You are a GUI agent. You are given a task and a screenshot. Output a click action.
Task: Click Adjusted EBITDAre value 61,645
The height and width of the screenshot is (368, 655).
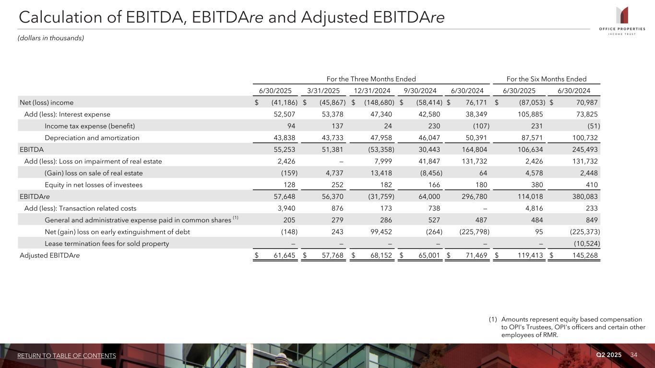click(285, 255)
